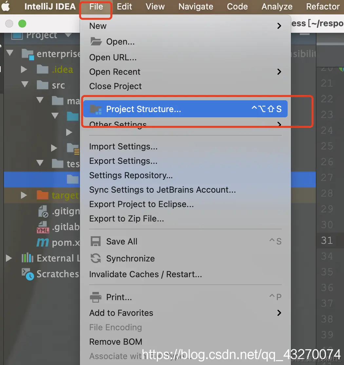Screen dimensions: 344x365
Task: Expand the .idea folder arrow
Action: [24, 69]
